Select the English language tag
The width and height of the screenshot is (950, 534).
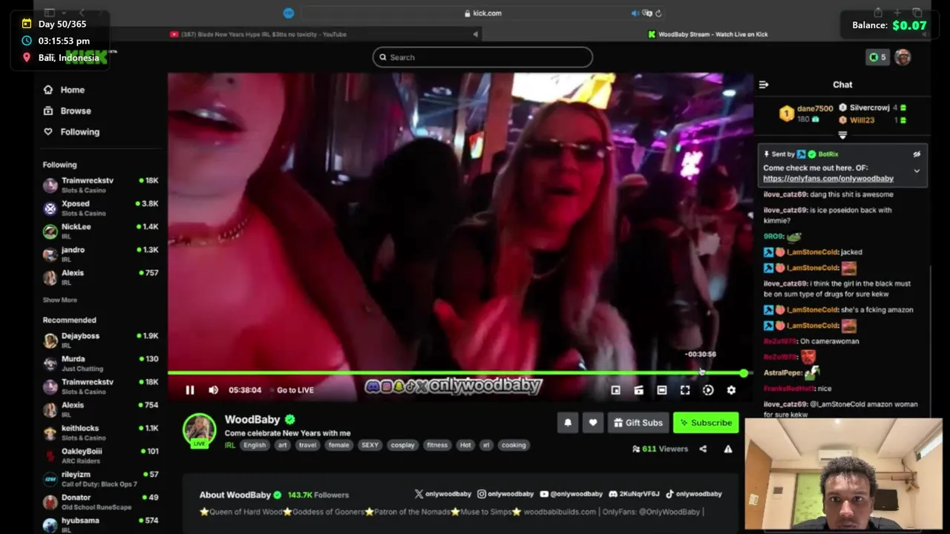coord(254,445)
